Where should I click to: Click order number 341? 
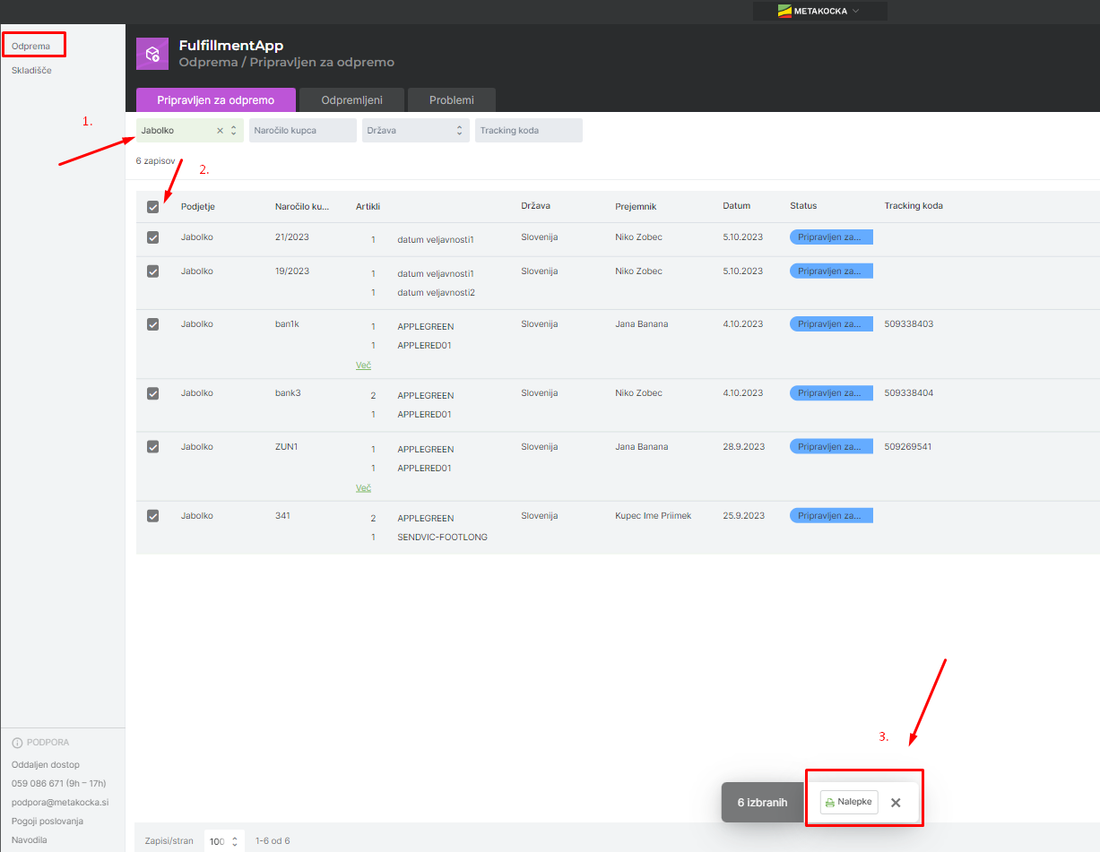tap(283, 516)
